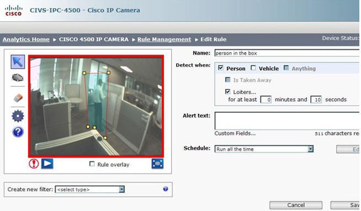Click the red exclamation alert icon
The height and width of the screenshot is (211, 361).
[x=34, y=164]
